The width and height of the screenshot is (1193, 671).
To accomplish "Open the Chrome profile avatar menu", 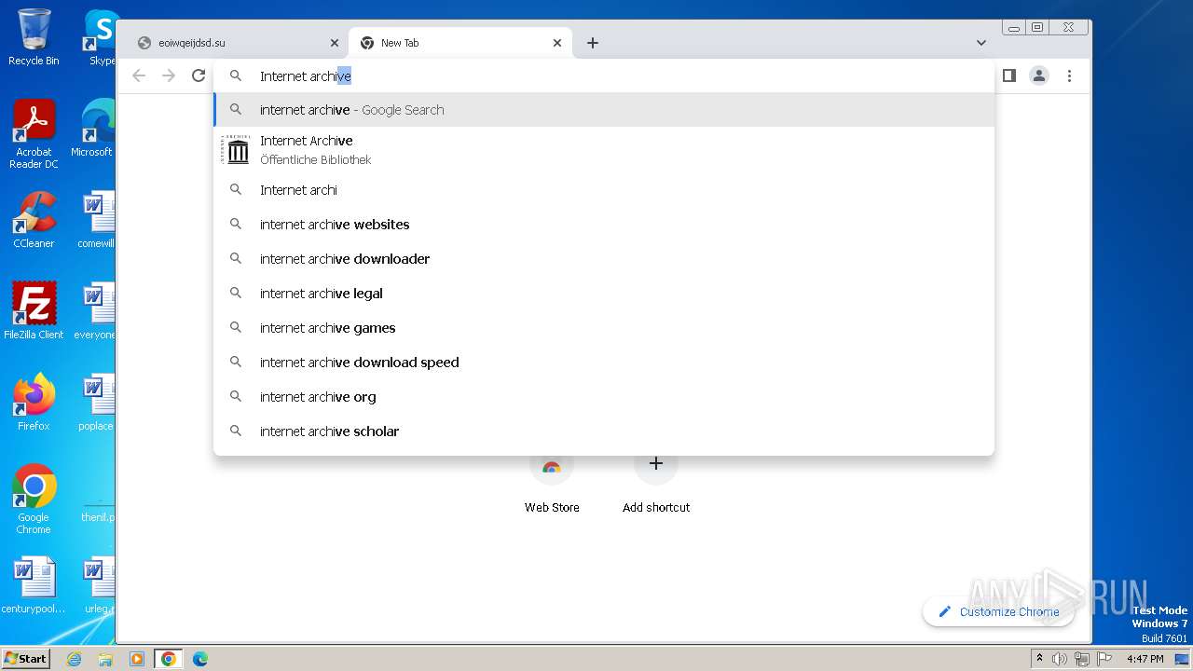I will 1039,75.
